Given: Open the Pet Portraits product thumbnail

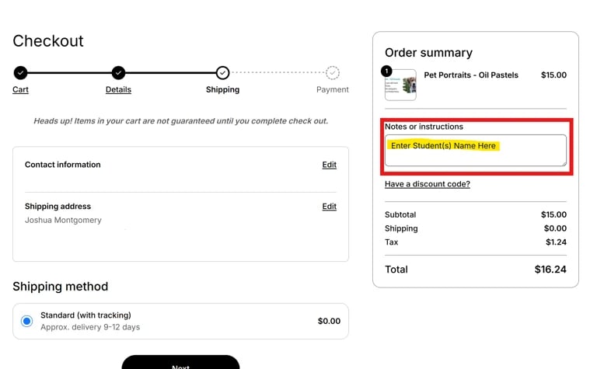Looking at the screenshot, I should (x=400, y=85).
